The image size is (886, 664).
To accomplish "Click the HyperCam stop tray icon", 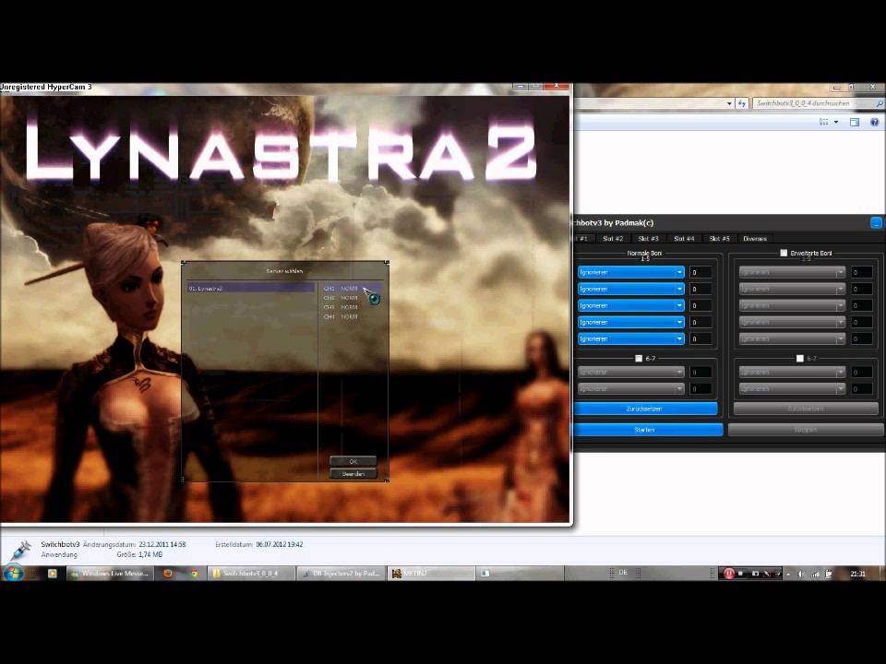I will 741,574.
